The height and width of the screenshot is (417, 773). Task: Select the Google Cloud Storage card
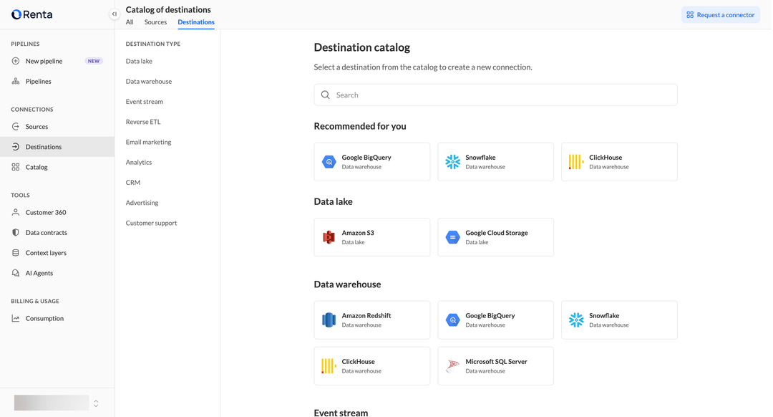(495, 237)
